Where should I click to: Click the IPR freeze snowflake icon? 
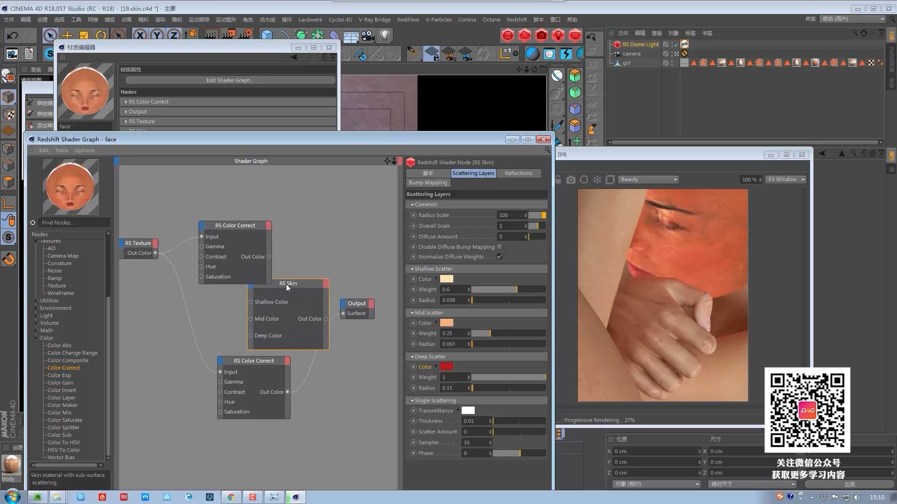(597, 180)
